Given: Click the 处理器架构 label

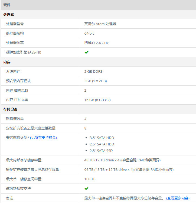Looking at the screenshot, I should tap(15, 33).
